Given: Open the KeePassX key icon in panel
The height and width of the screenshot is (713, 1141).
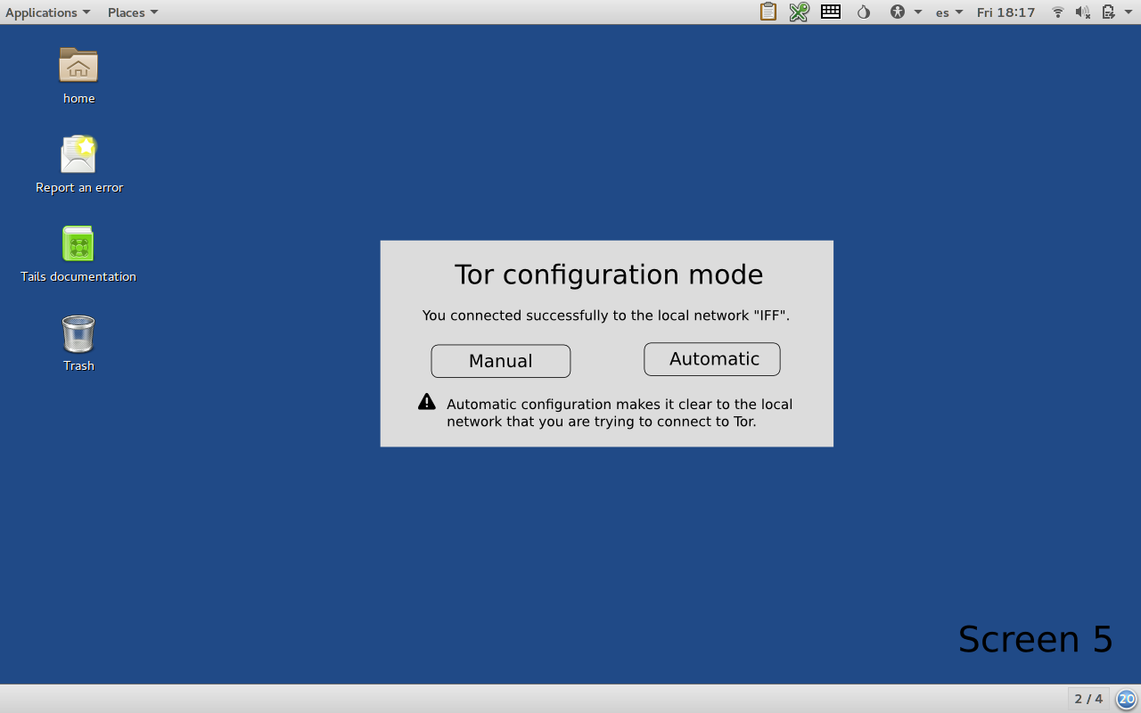Looking at the screenshot, I should coord(799,12).
